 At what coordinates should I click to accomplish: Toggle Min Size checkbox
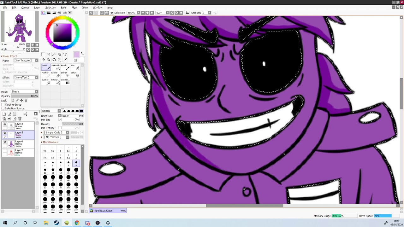[60, 119]
